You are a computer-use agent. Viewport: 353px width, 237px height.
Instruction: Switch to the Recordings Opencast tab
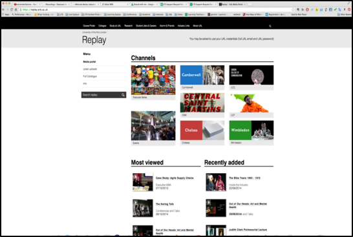tap(56, 5)
